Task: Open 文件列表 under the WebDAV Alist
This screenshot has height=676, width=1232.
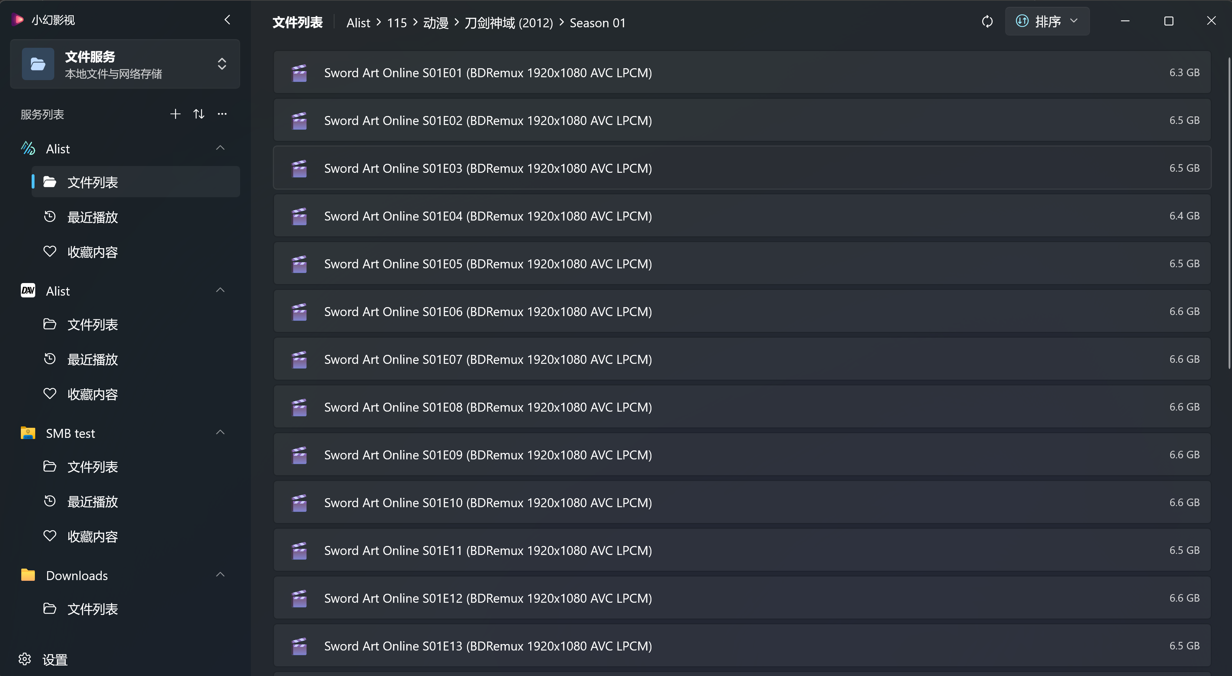Action: click(136, 324)
